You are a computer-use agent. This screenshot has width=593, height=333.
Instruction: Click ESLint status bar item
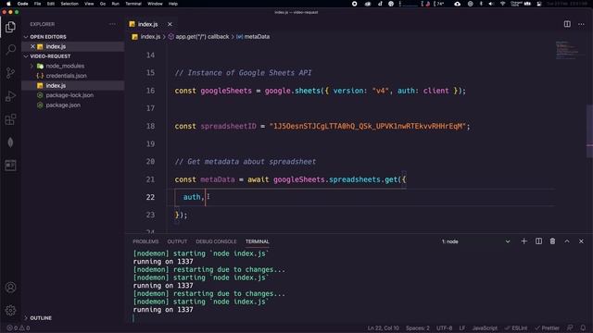point(516,328)
